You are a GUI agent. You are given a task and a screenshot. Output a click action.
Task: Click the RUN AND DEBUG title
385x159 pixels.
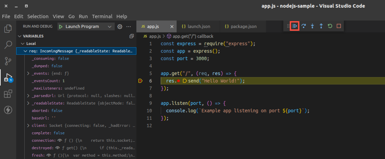[x=38, y=26]
